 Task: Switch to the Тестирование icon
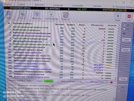coord(51,14)
